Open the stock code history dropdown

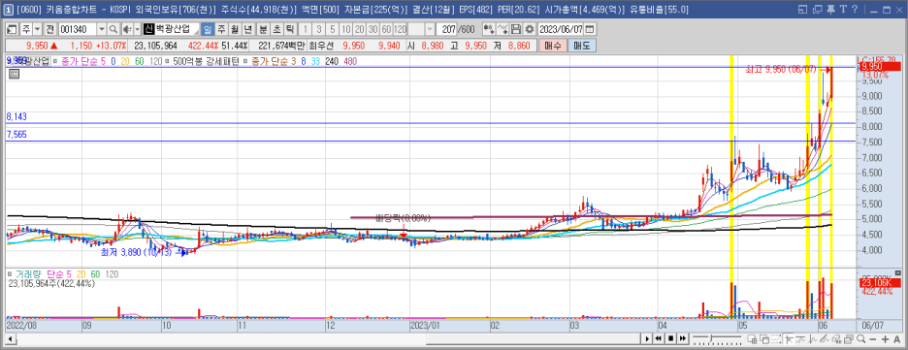(x=102, y=29)
